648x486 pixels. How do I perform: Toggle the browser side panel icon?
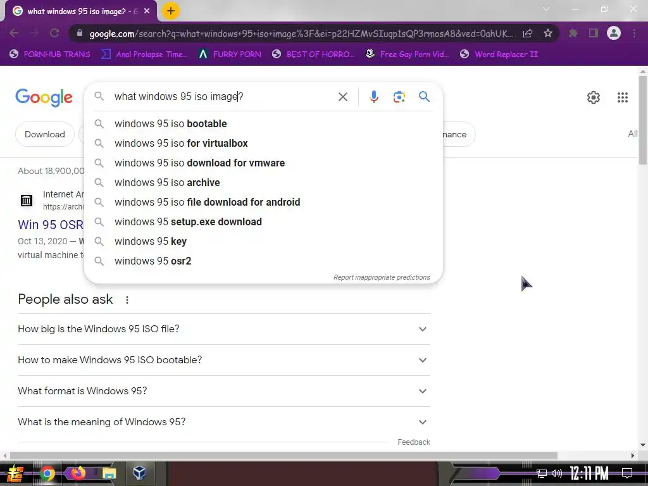point(594,34)
